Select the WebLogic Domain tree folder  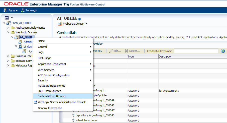coord(26,32)
